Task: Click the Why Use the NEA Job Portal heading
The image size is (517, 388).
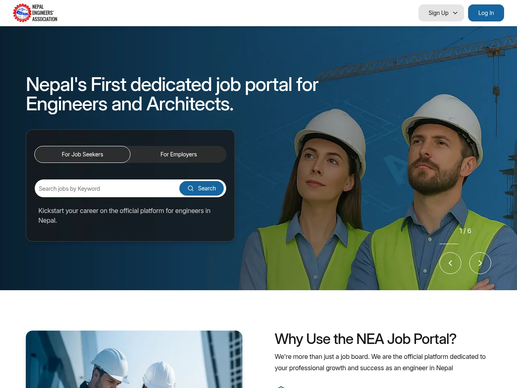Action: coord(366,339)
